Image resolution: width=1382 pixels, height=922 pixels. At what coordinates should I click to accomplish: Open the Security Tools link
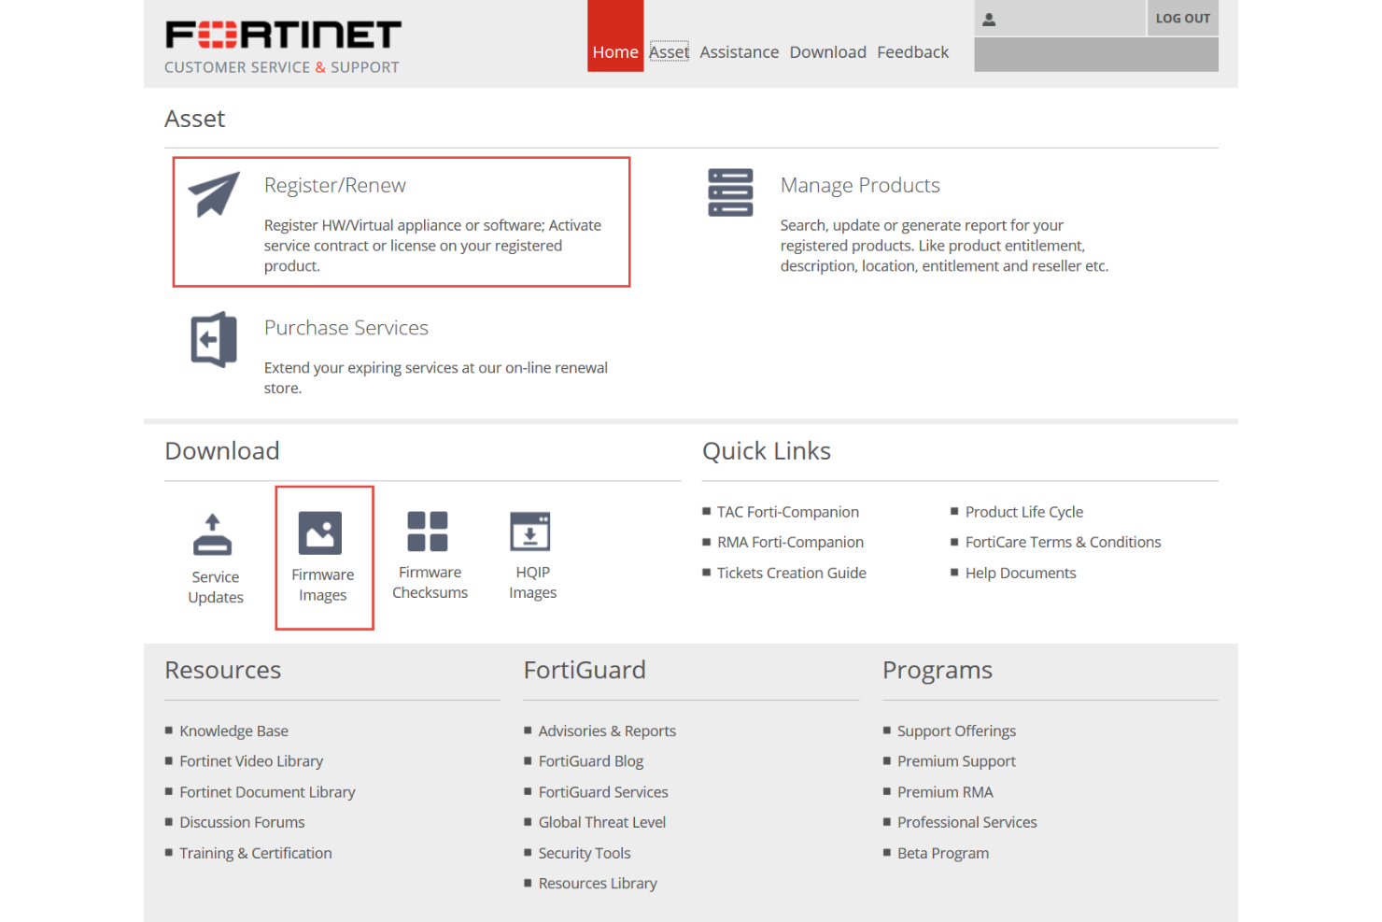click(x=585, y=853)
